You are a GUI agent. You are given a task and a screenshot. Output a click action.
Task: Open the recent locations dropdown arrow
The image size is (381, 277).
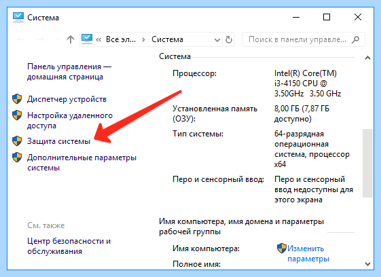(56, 39)
